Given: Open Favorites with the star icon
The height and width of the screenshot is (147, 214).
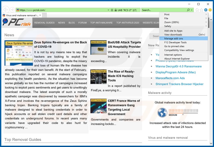Looking at the screenshot, I should (201, 10).
